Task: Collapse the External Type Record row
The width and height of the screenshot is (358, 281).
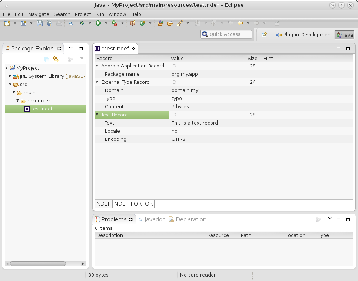Action: pyautogui.click(x=97, y=82)
